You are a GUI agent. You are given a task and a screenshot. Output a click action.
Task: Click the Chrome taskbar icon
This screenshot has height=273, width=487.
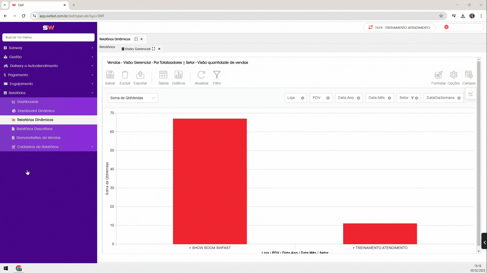19,268
